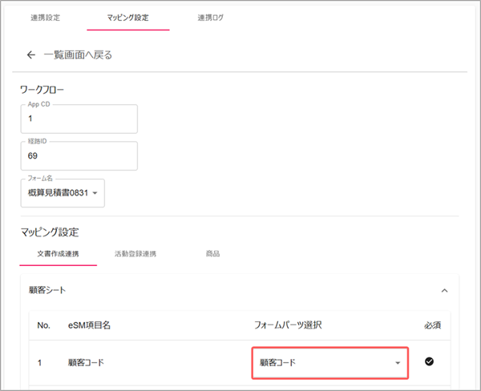This screenshot has width=481, height=391.
Task: Select the 顧客コード item name in row 1
Action: pyautogui.click(x=86, y=363)
